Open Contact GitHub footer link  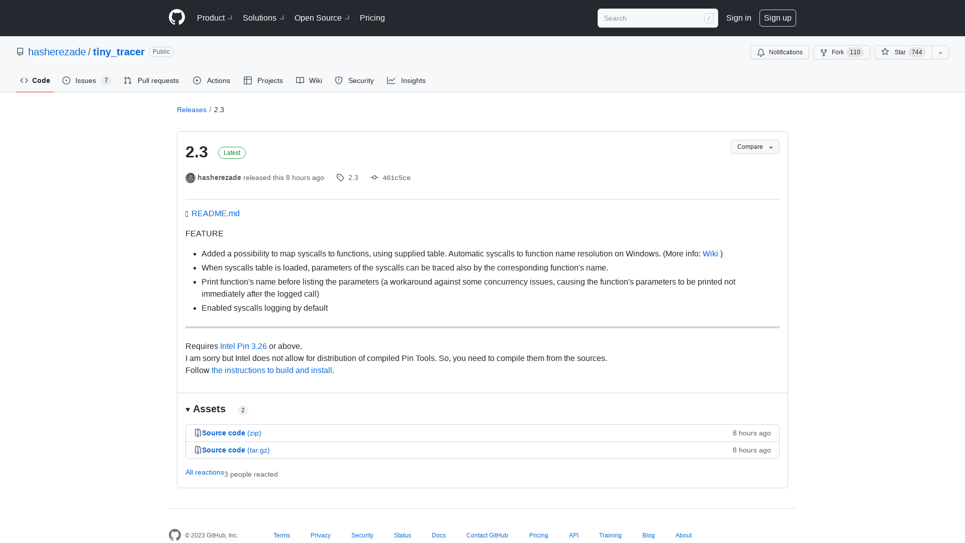pos(487,535)
